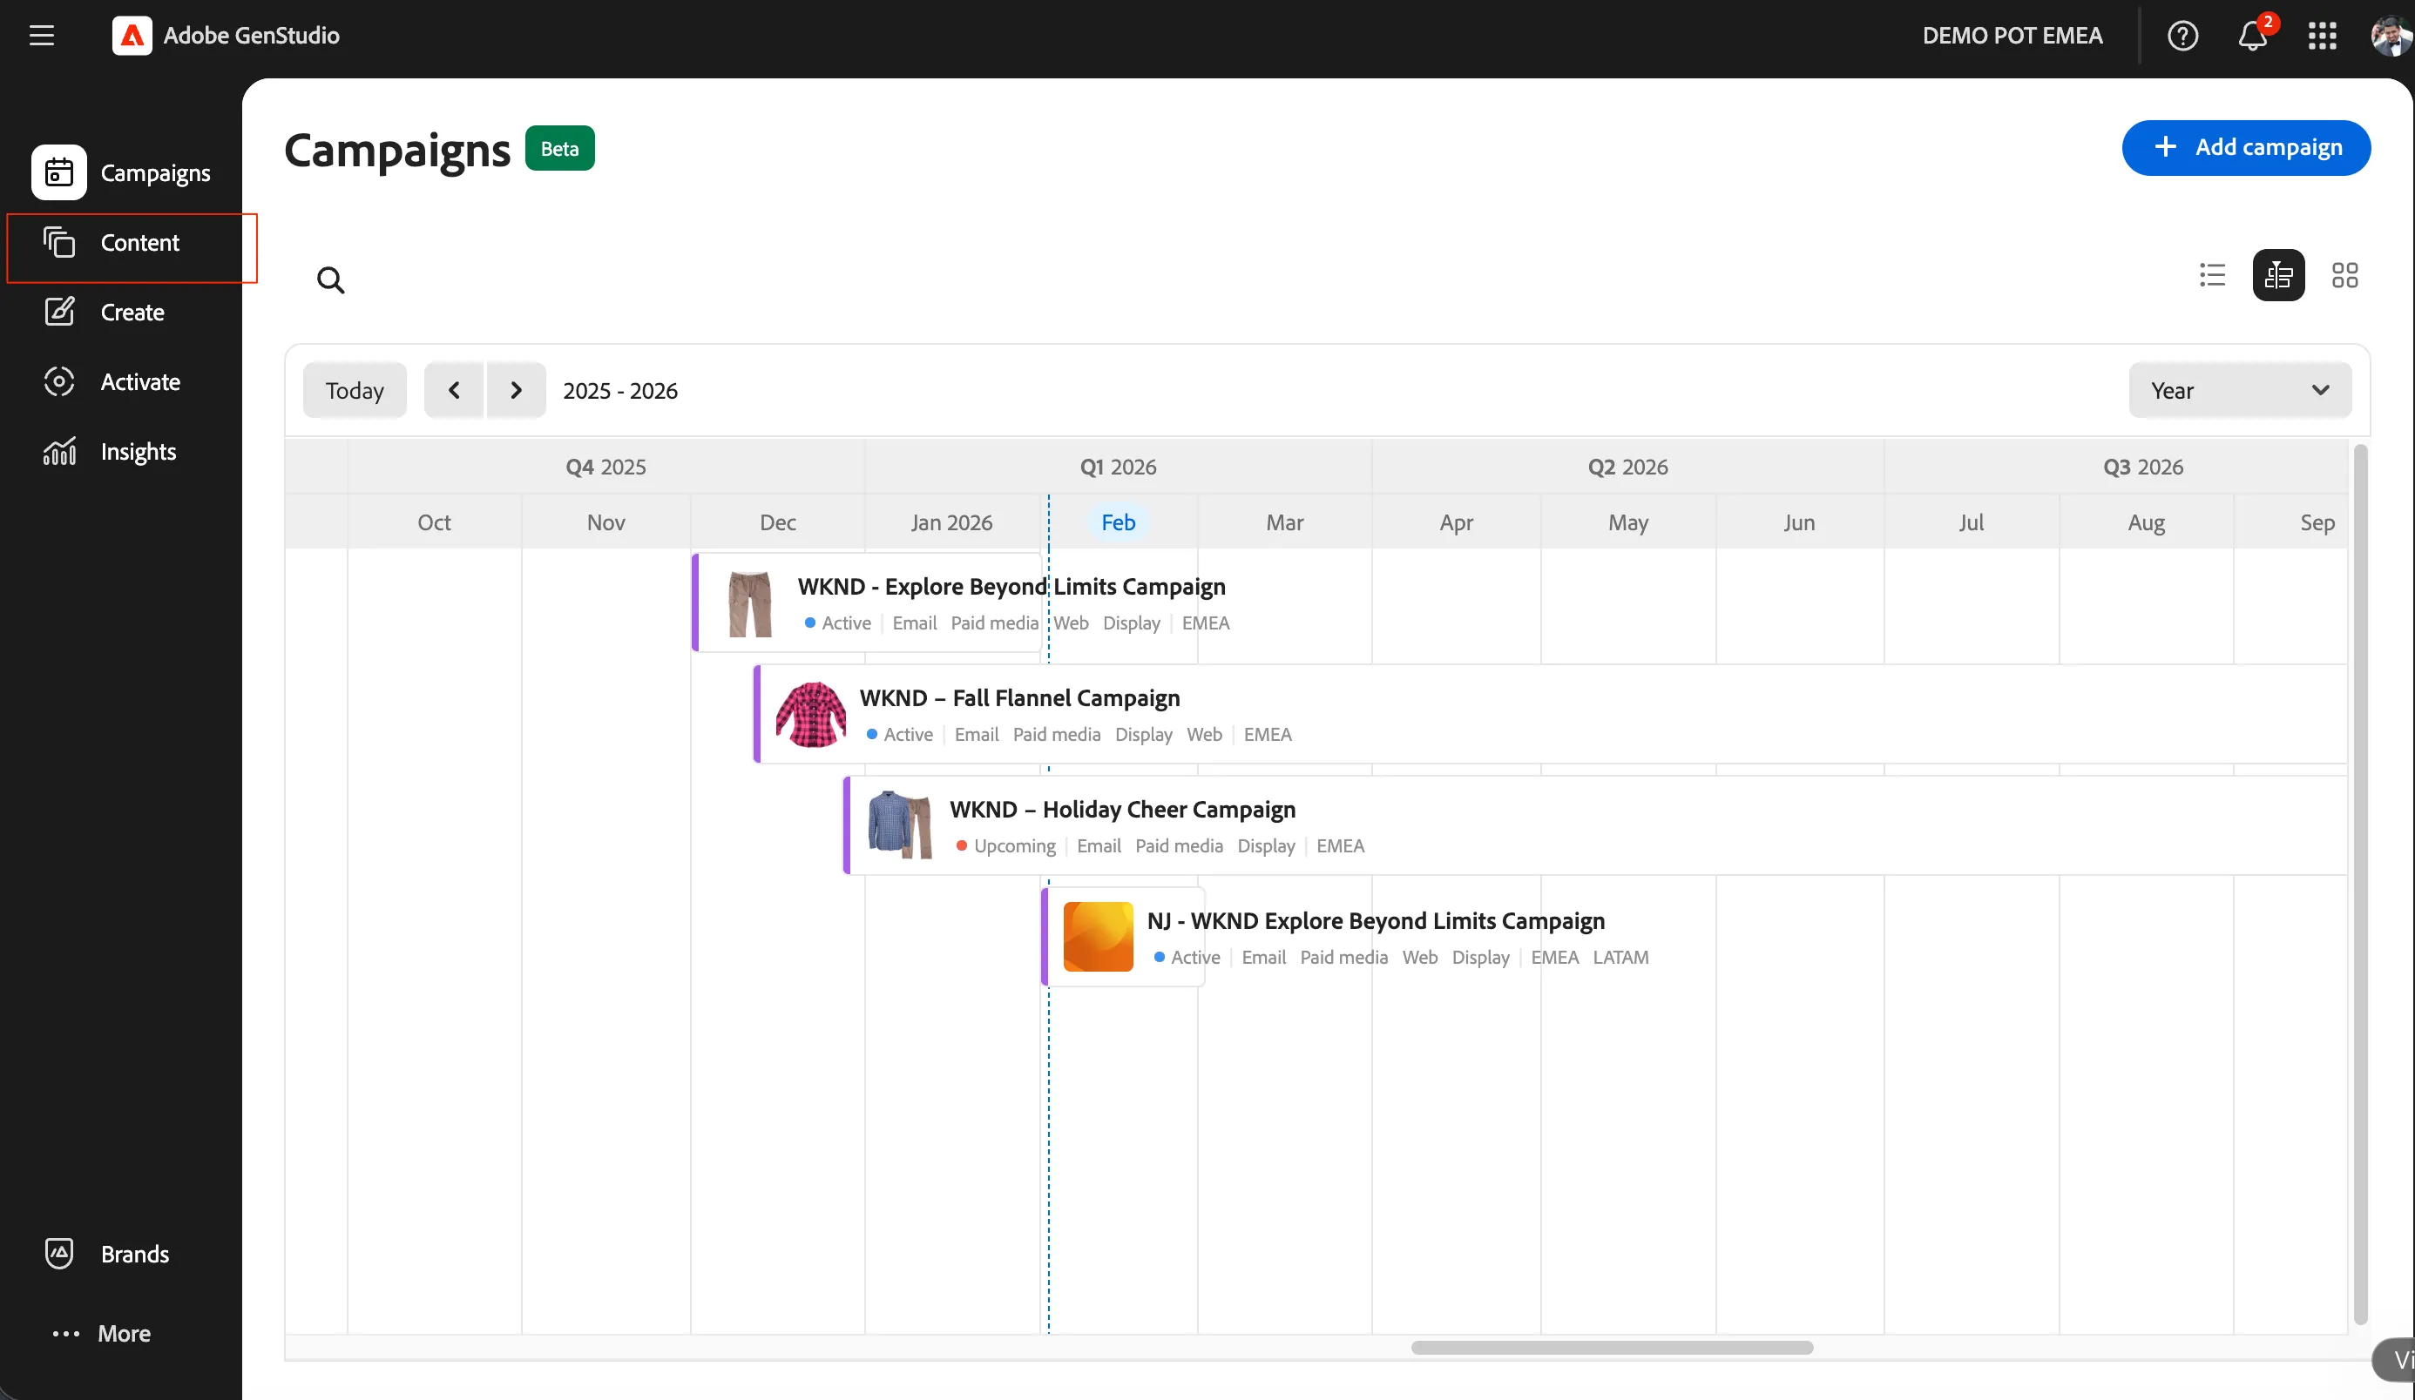Click LATAM tag on NJ campaign
The image size is (2415, 1400).
point(1620,957)
